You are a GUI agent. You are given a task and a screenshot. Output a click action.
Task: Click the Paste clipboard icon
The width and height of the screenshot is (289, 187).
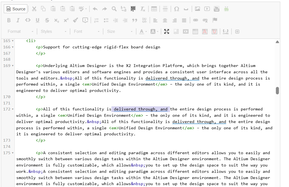point(53,9)
